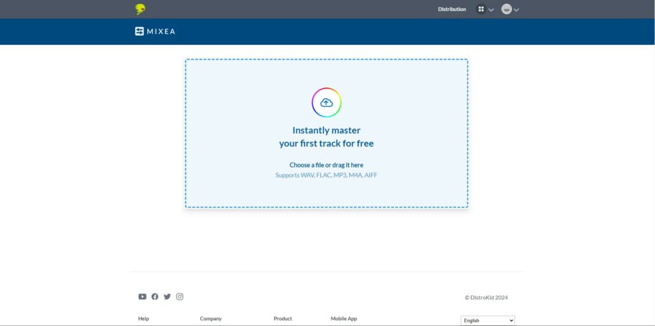Open the English language dropdown
Image resolution: width=655 pixels, height=326 pixels.
click(487, 320)
